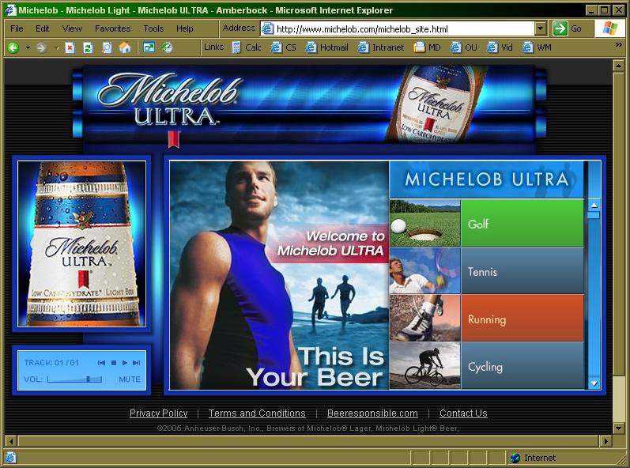Viewport: 630px width, 468px height.
Task: Click the Michelob ULTRA script logo in banner
Action: click(168, 100)
